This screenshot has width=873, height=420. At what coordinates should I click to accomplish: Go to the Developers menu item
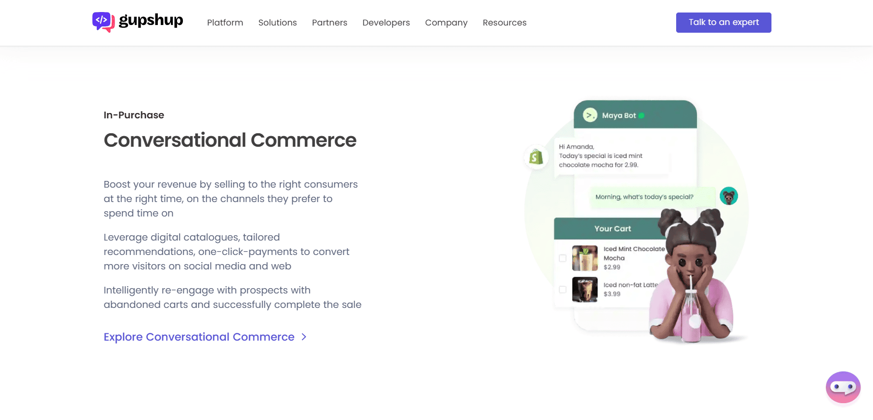(386, 23)
